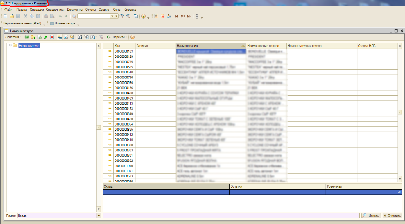
Task: Open the Перейти dropdown
Action: 120,37
